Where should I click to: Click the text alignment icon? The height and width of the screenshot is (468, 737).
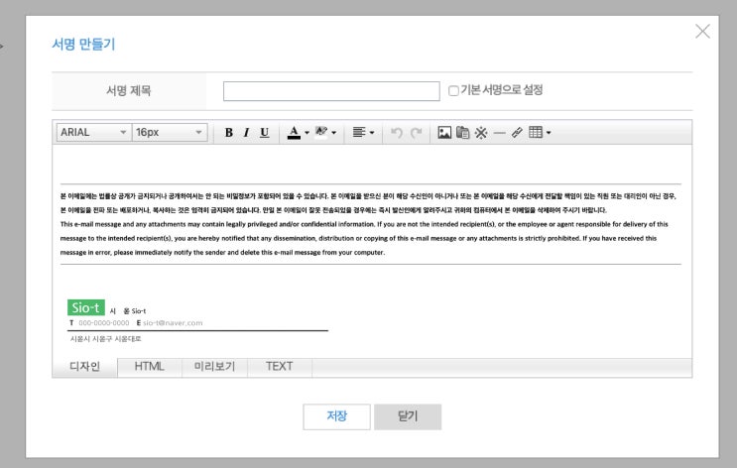click(359, 133)
